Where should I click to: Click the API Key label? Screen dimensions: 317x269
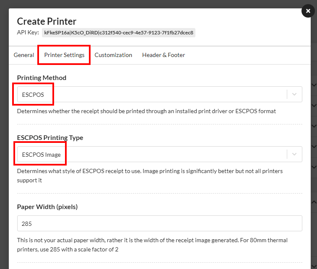point(28,33)
